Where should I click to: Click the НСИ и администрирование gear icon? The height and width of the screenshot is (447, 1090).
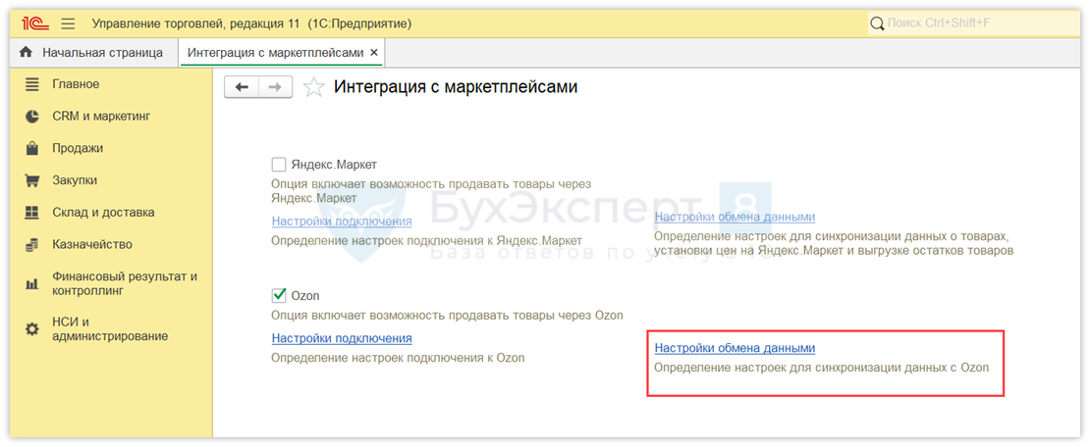pos(32,329)
